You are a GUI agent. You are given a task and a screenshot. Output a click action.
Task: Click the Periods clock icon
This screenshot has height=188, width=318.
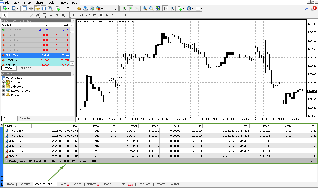pos(189,8)
